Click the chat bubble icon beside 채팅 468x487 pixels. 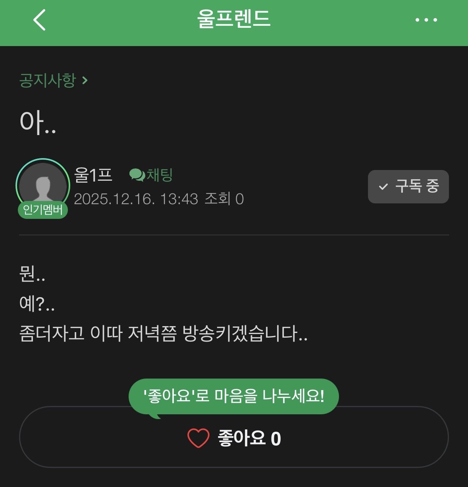coord(137,175)
